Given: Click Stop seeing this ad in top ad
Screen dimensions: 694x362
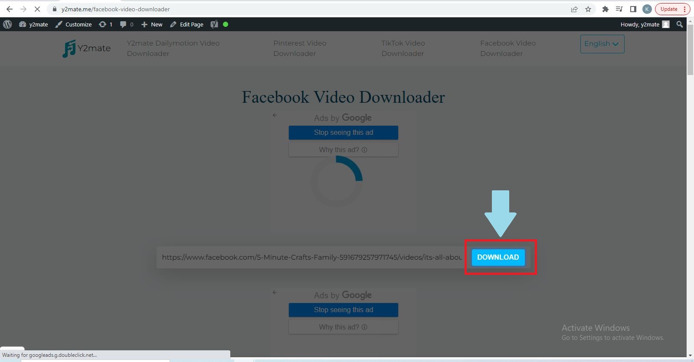Looking at the screenshot, I should 344,133.
